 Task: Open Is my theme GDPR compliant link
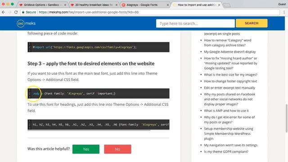(226, 152)
